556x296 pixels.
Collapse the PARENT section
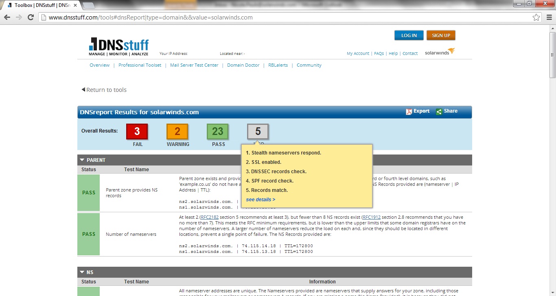82,160
